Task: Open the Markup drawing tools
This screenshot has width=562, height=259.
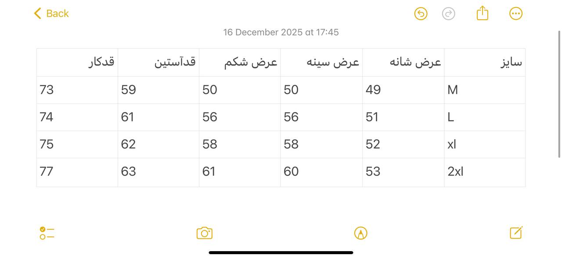Action: tap(360, 233)
